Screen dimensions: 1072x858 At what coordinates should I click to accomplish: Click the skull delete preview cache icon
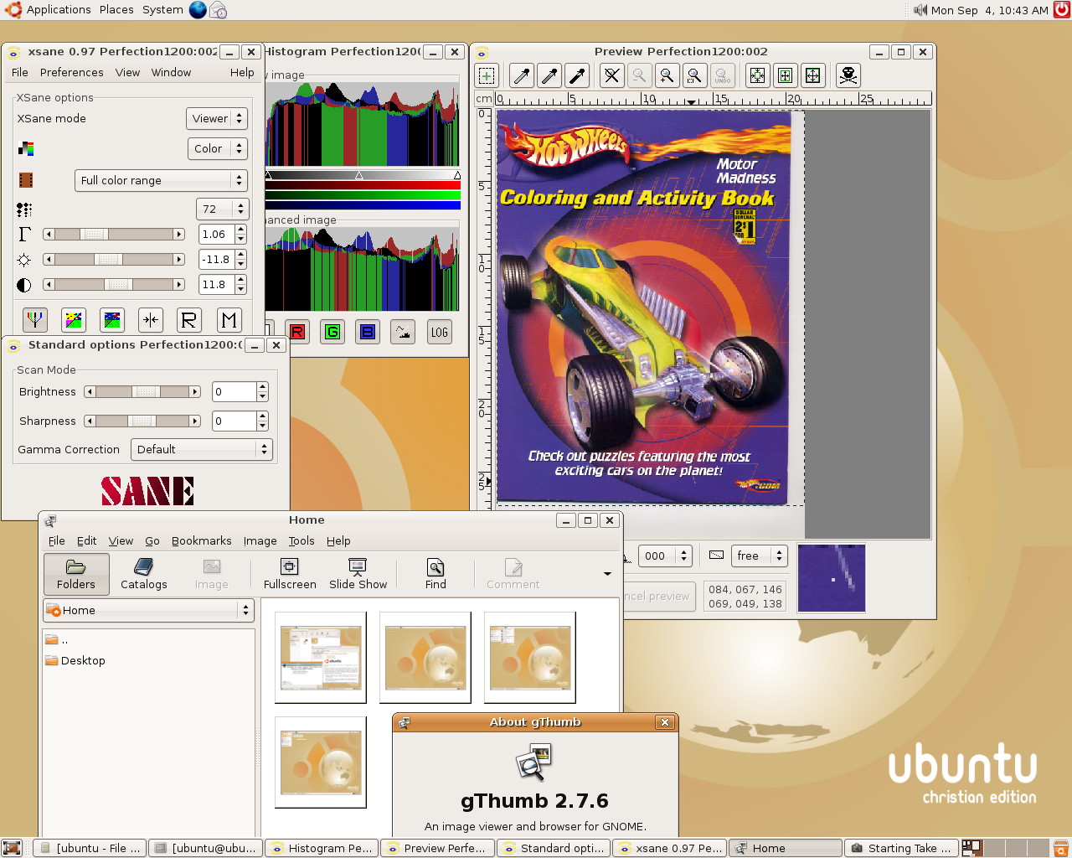tap(848, 75)
